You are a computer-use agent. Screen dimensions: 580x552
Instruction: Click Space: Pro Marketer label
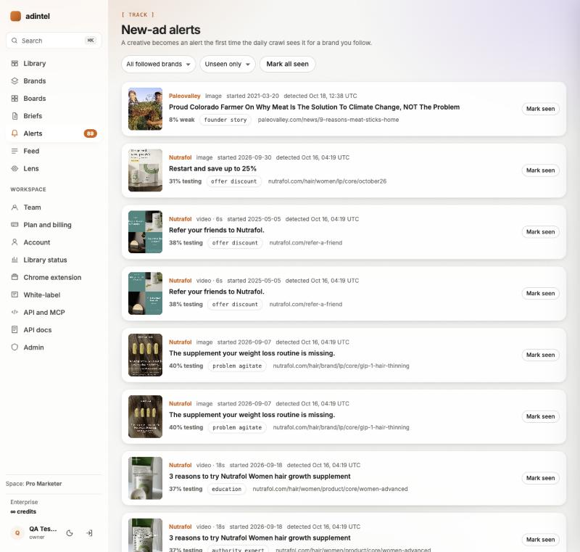coord(33,484)
